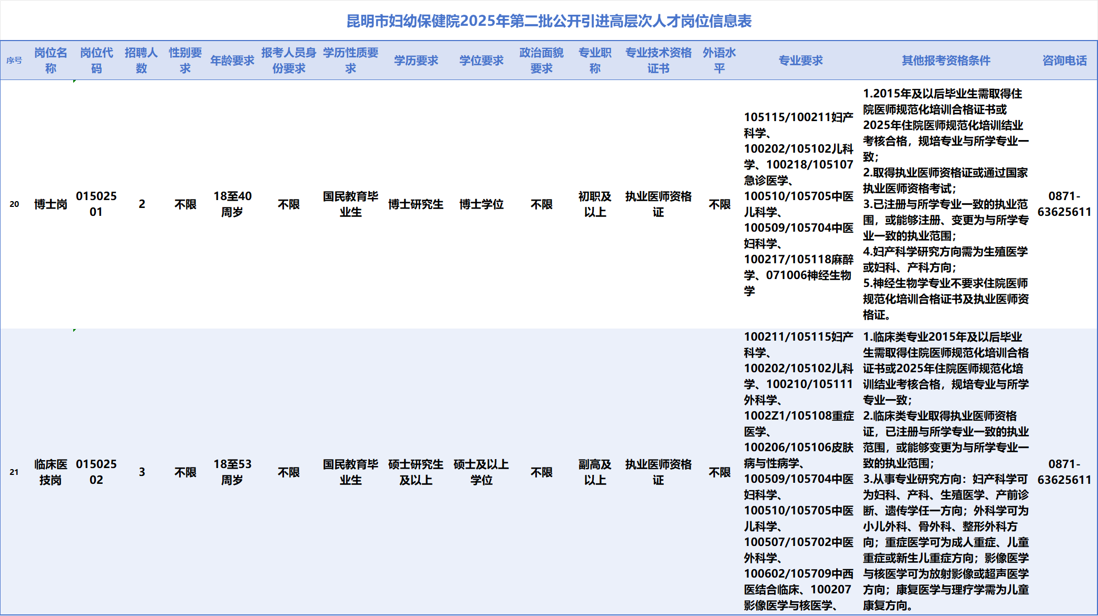Click position code 015025 02 cell
The height and width of the screenshot is (616, 1098).
pos(96,472)
